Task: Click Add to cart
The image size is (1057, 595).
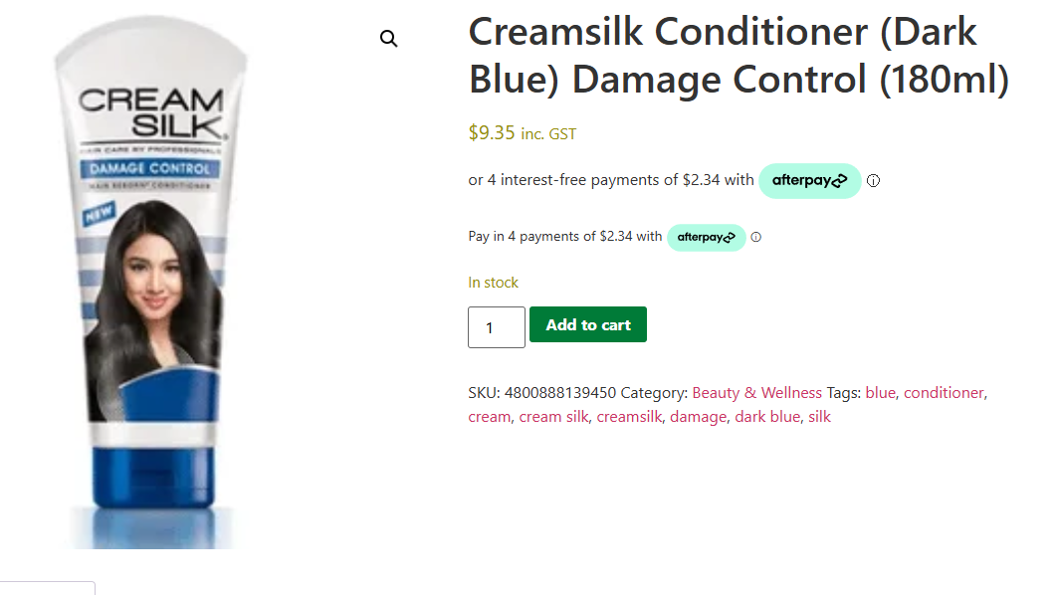Action: (587, 324)
